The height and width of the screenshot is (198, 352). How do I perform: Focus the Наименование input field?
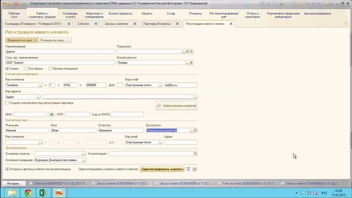[x=60, y=51]
